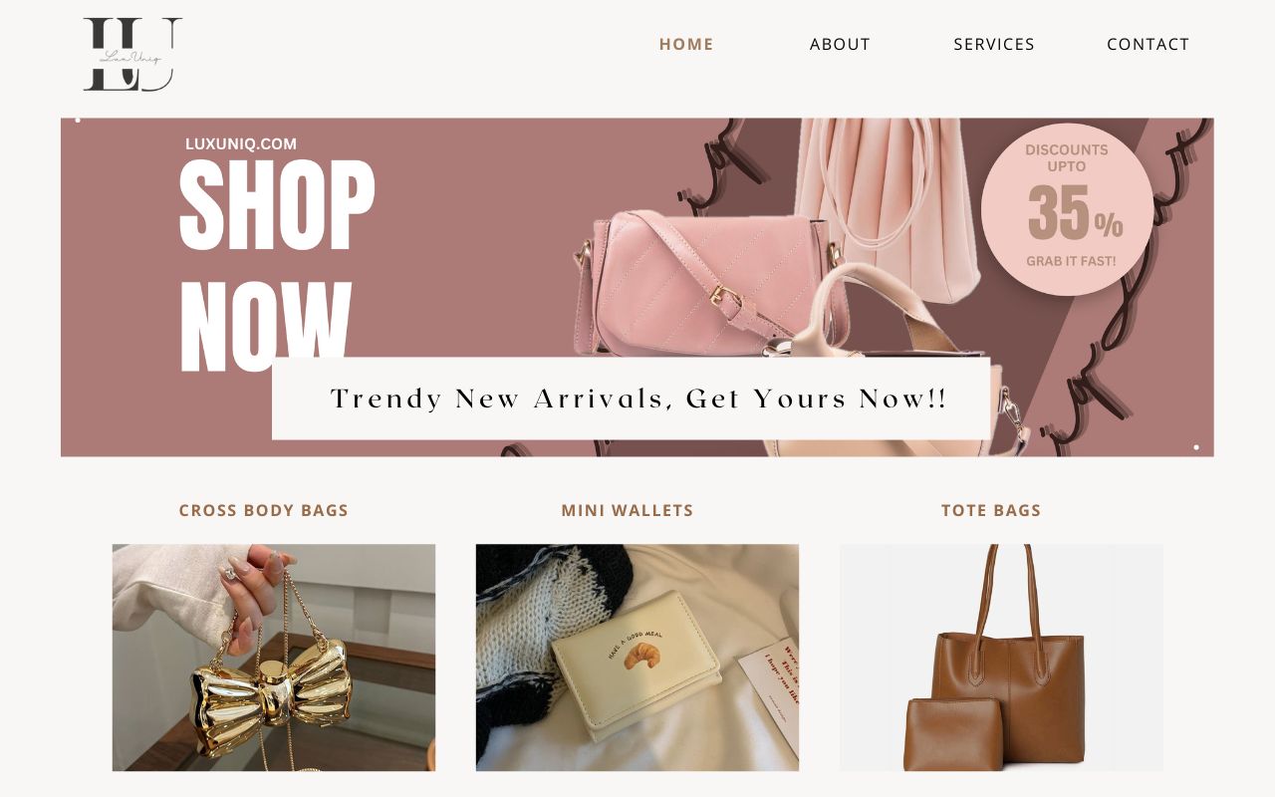Click the Trendy New Arrivals text box

pyautogui.click(x=631, y=398)
